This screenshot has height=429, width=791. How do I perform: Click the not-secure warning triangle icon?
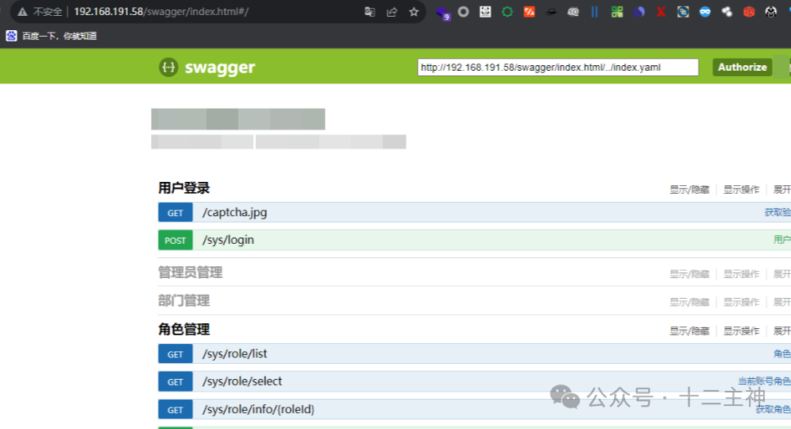(x=22, y=12)
